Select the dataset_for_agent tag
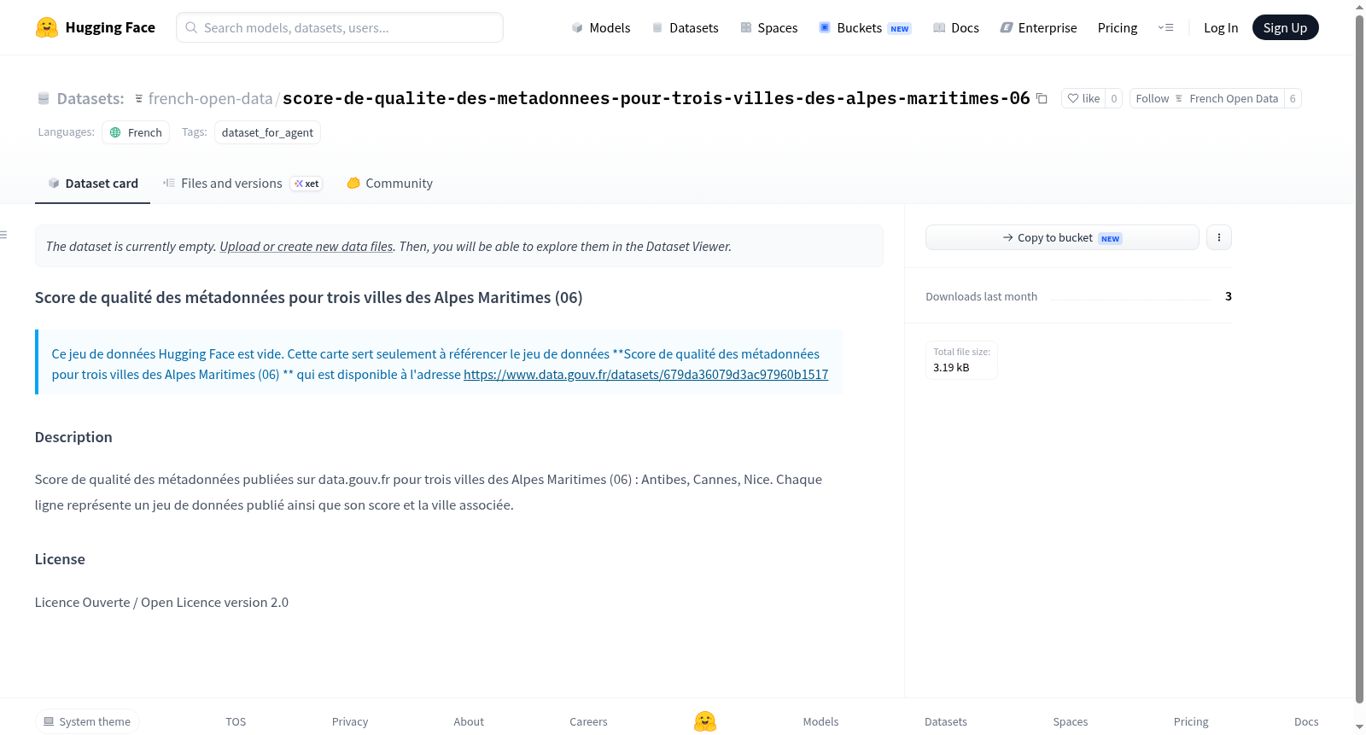The width and height of the screenshot is (1366, 735). pos(267,132)
